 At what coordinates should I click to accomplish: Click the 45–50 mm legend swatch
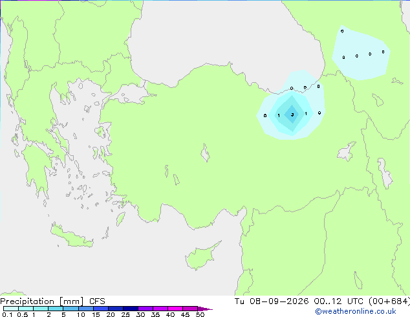point(190,309)
